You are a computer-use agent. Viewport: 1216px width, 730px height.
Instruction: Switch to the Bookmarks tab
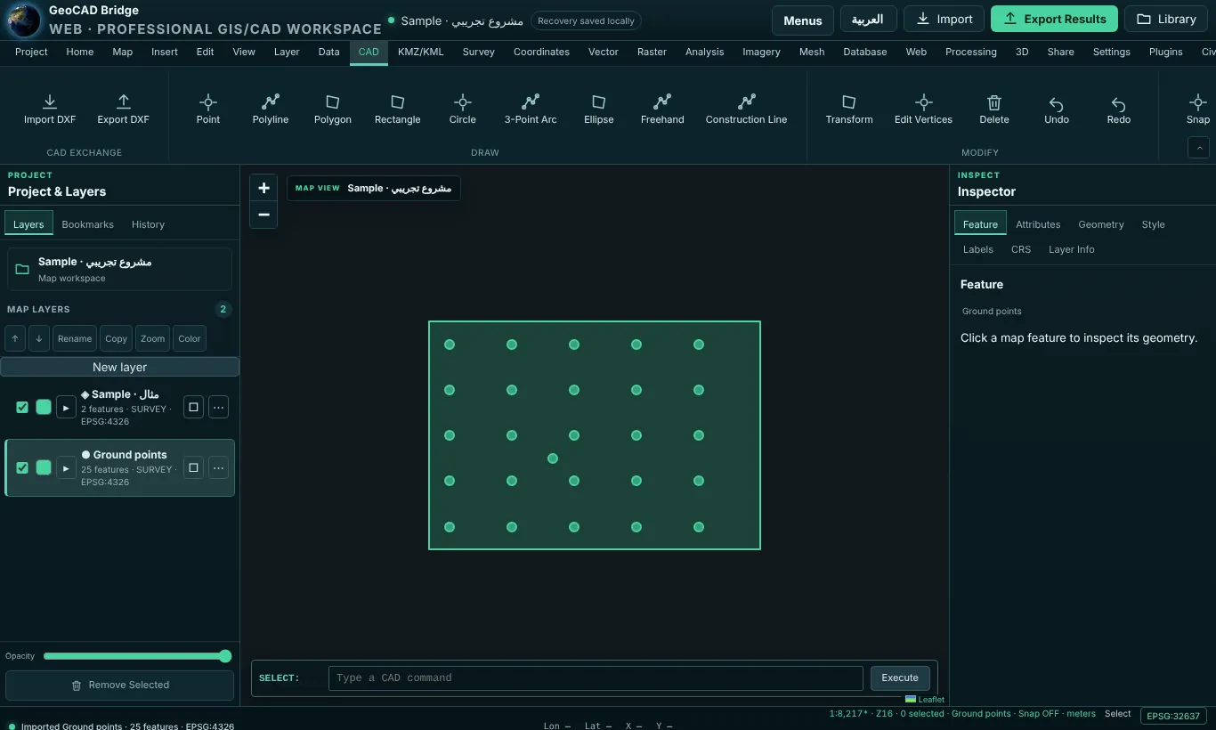[x=88, y=224]
